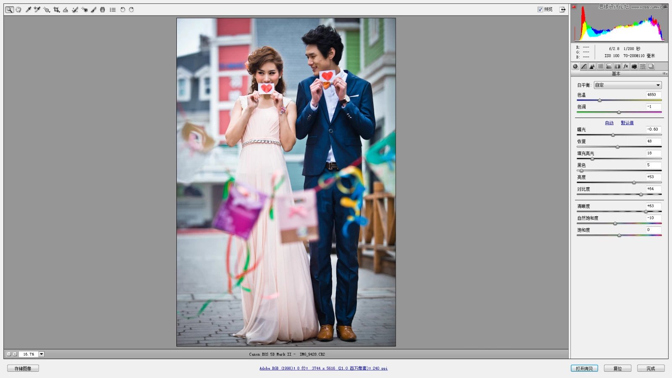Image resolution: width=672 pixels, height=378 pixels.
Task: Switch to the Tone Curve panel
Action: 583,66
